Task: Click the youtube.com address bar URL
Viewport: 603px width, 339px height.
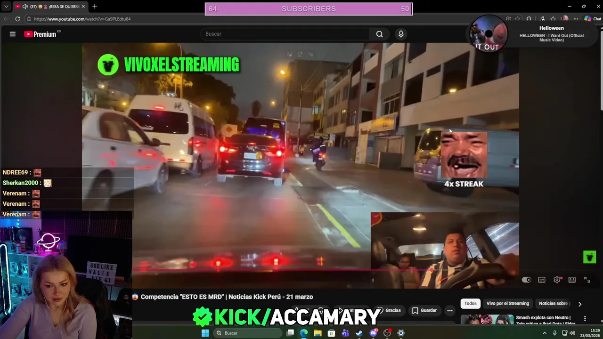Action: [x=82, y=19]
